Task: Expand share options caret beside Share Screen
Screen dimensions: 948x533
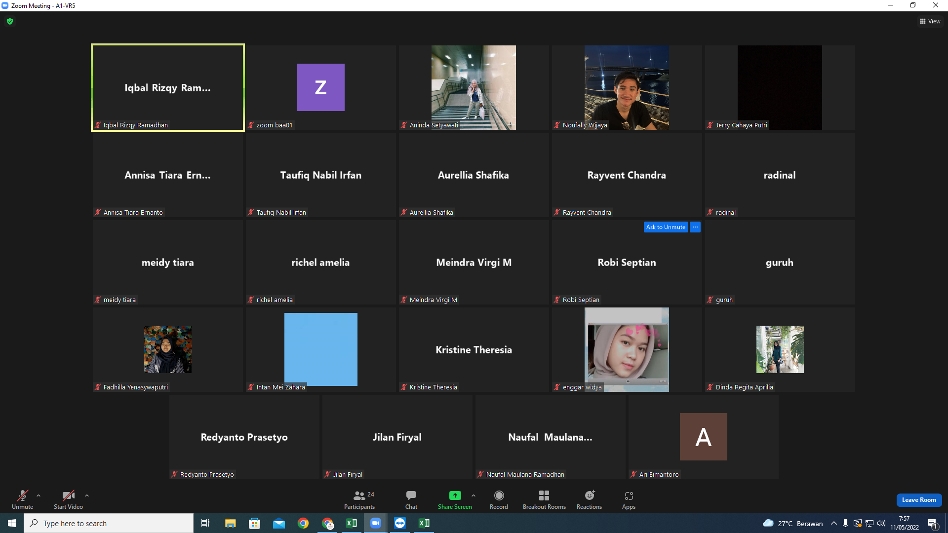Action: [x=474, y=495]
